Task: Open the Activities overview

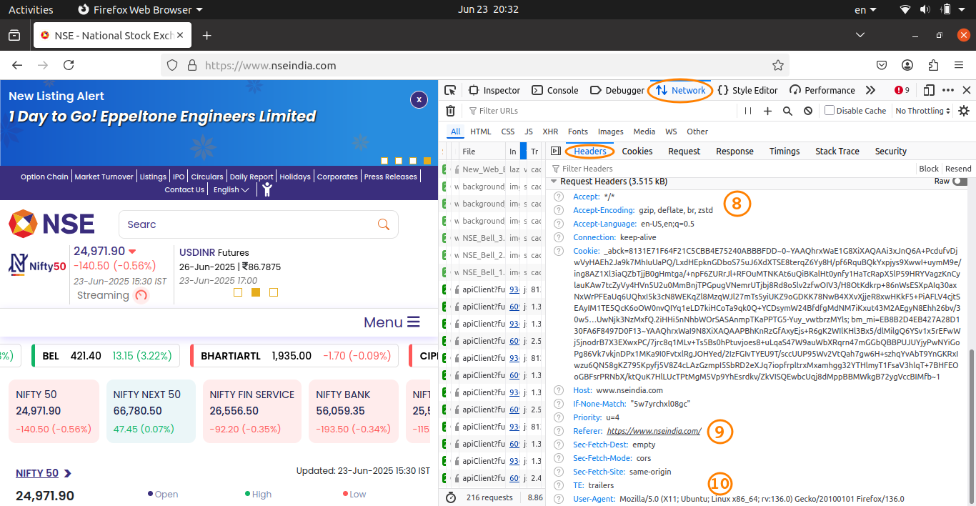Action: click(31, 9)
